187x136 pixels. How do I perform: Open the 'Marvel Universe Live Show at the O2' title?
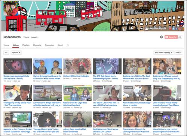[x=47, y=77]
